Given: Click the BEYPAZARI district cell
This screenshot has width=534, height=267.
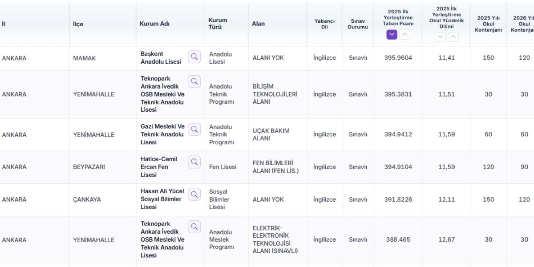Looking at the screenshot, I should point(89,167).
